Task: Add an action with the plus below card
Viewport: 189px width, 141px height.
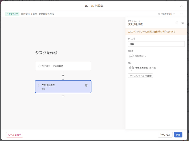Action: click(x=63, y=96)
